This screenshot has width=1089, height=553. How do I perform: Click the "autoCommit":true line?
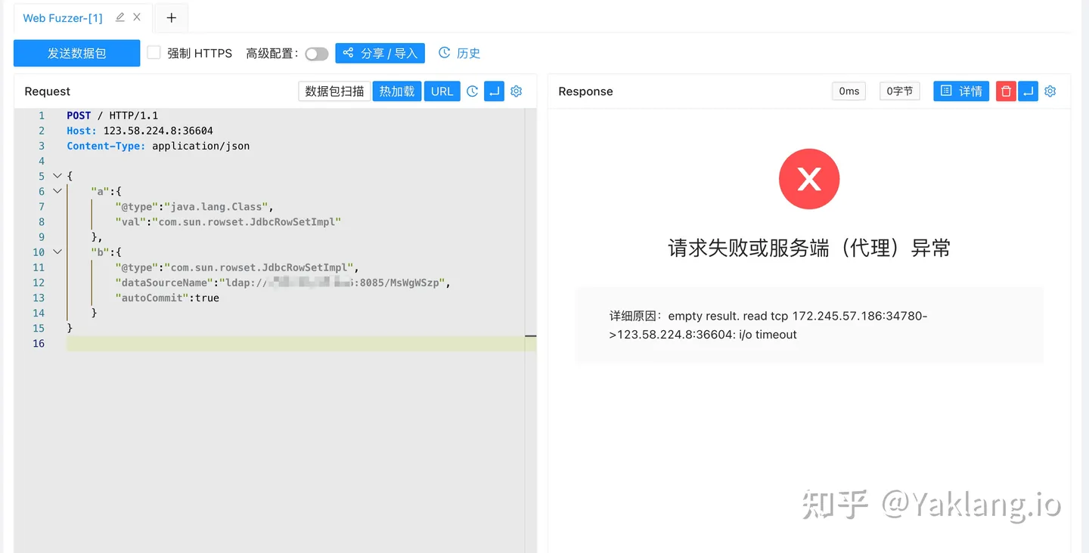pos(167,298)
